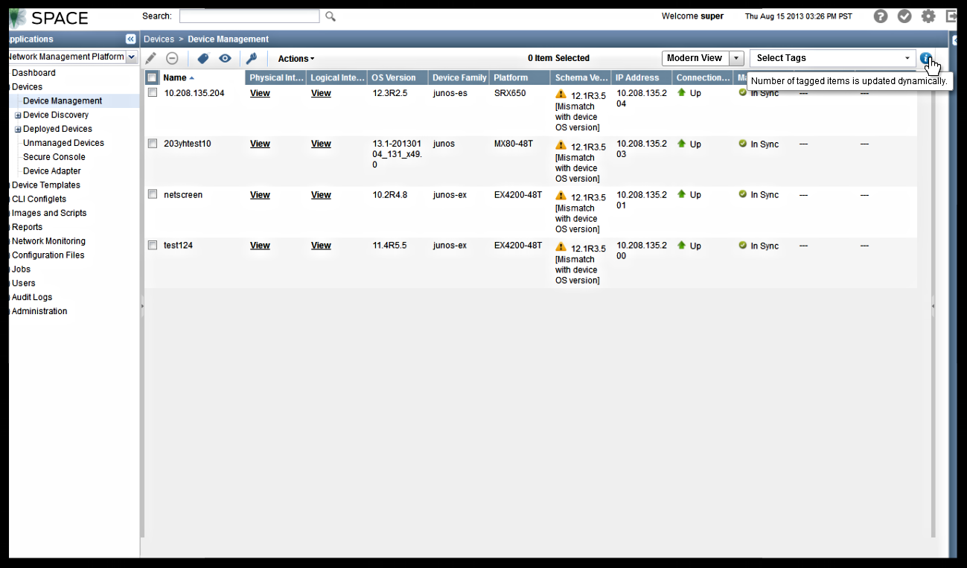967x568 pixels.
Task: View logical interfaces for 10.208.135.204
Action: 321,93
